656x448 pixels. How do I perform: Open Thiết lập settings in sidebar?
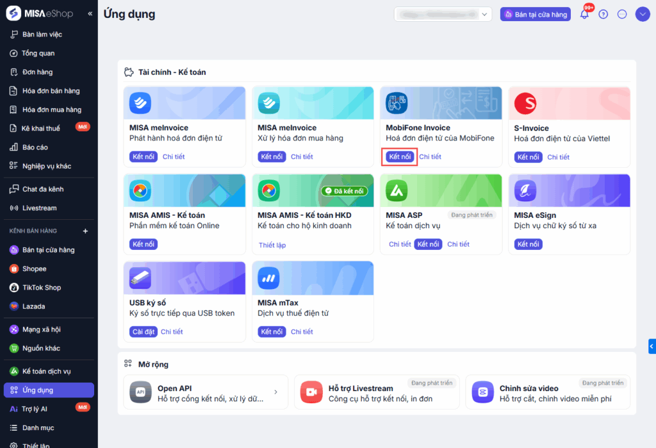coord(49,445)
